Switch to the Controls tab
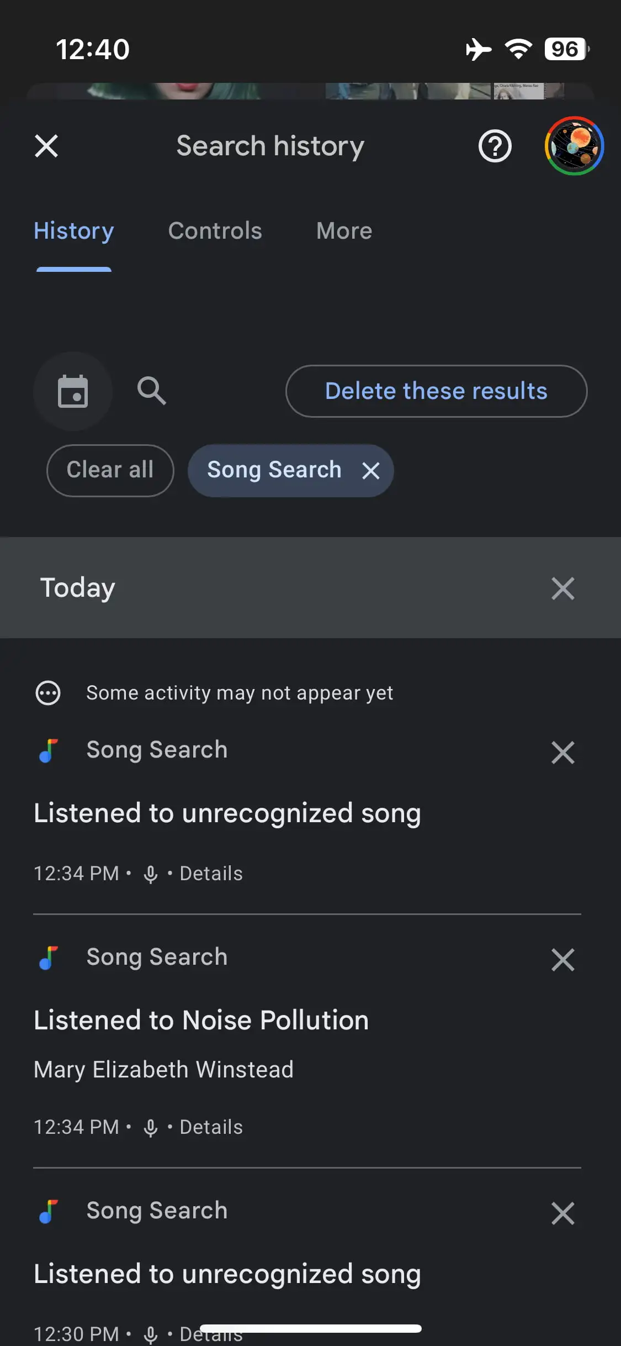Viewport: 621px width, 1346px height. point(215,231)
